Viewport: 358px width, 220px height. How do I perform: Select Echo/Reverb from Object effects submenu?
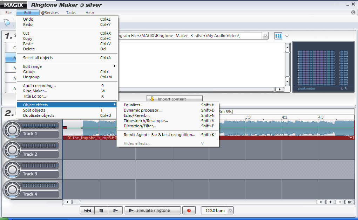137,115
